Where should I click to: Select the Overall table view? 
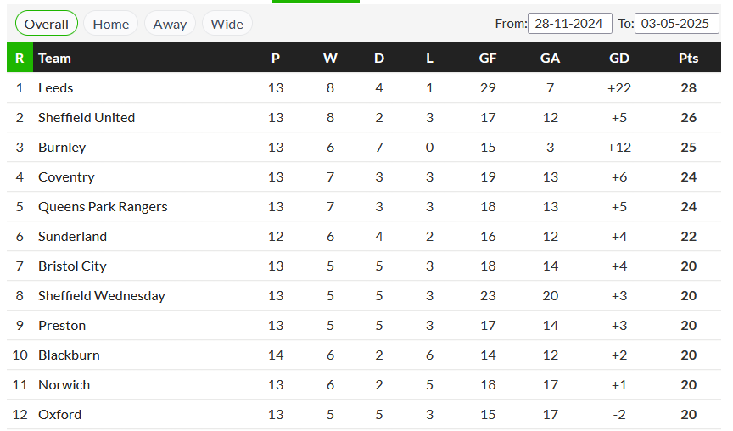(47, 24)
